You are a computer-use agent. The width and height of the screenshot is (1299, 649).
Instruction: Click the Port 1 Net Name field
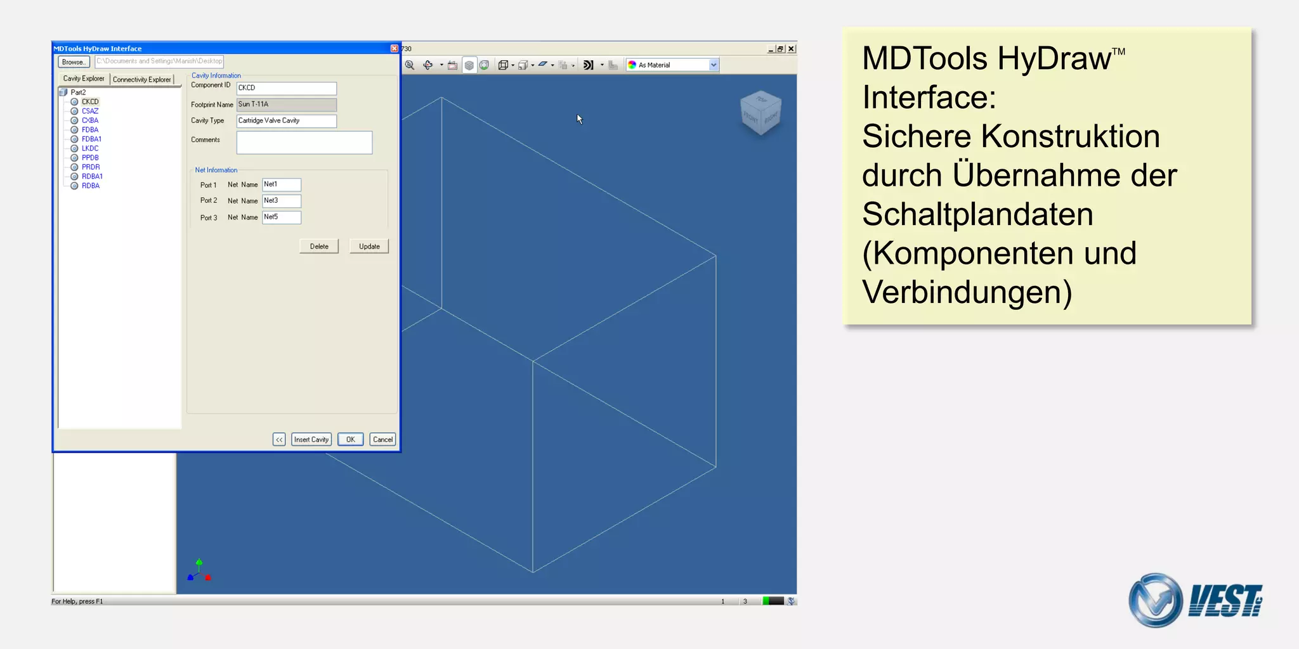[x=282, y=184]
